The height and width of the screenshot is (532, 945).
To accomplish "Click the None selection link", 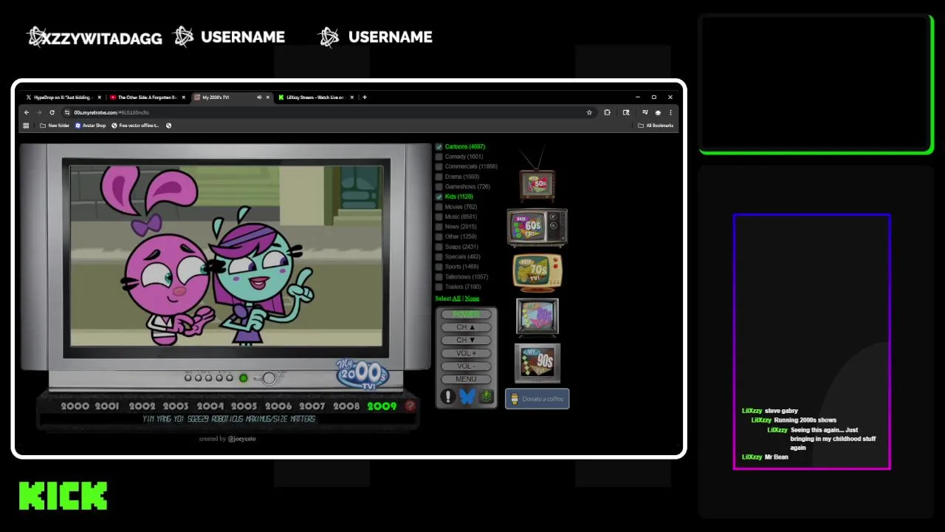I will click(x=472, y=299).
